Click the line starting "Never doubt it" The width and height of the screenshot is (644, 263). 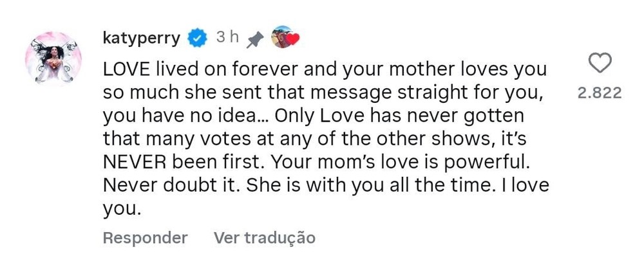click(325, 186)
